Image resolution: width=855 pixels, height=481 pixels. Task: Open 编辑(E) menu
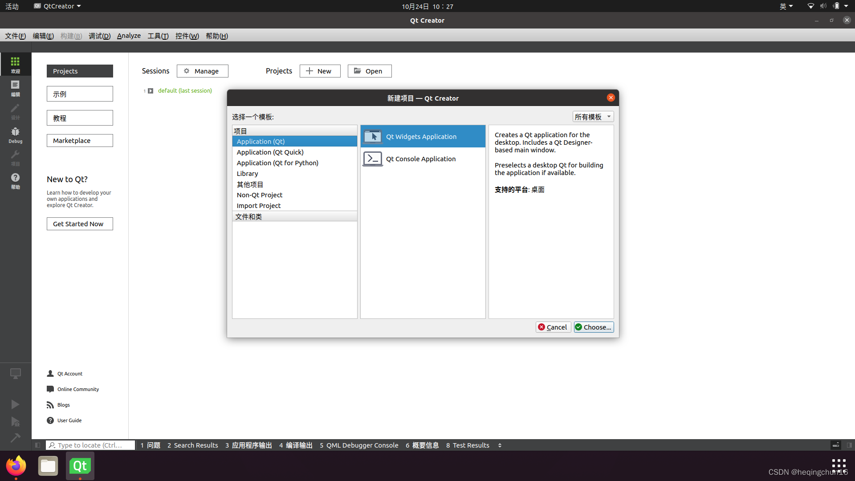coord(43,36)
